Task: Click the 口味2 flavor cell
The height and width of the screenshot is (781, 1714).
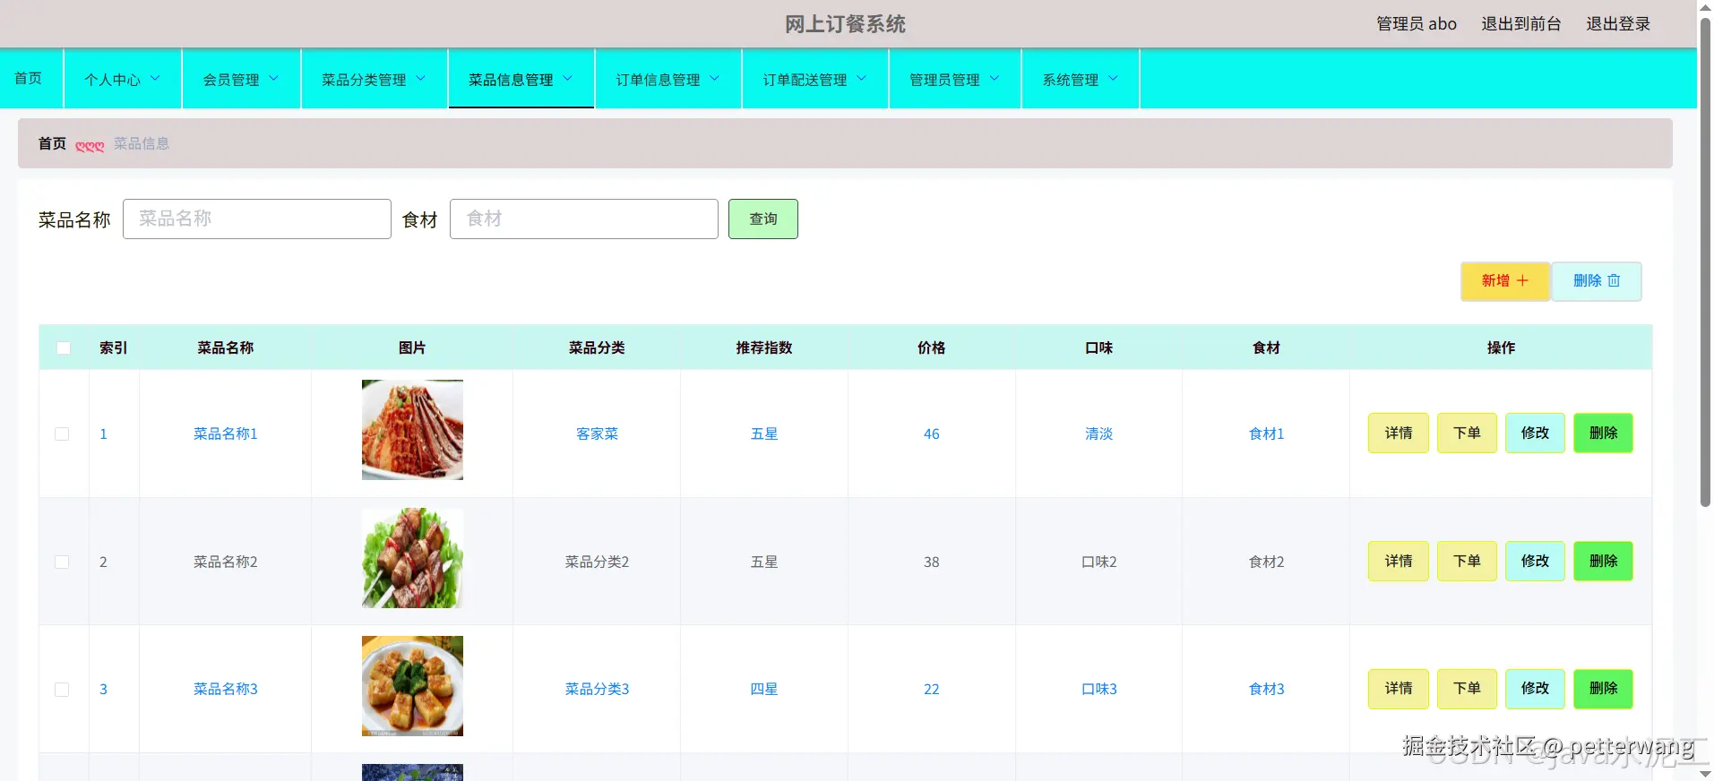Action: coord(1099,562)
